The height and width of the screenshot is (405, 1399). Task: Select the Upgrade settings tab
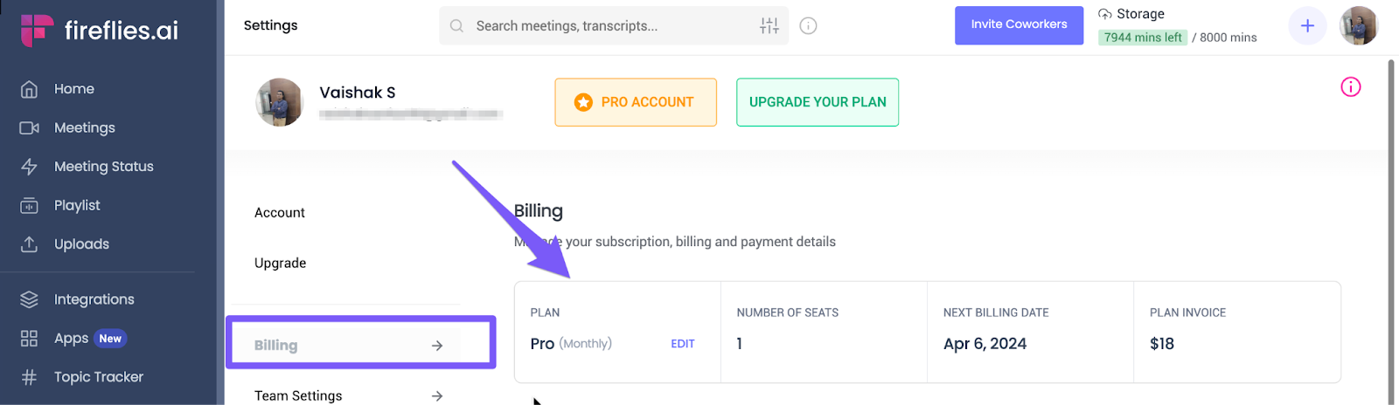coord(280,264)
